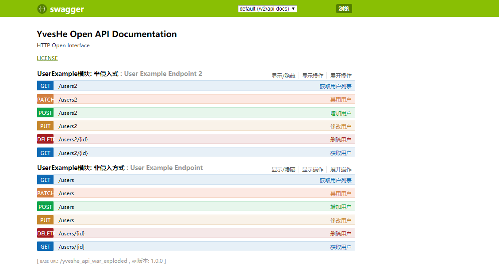Click DELETE badge for /users2/{id}
Screen dimensions: 499x276
point(45,140)
